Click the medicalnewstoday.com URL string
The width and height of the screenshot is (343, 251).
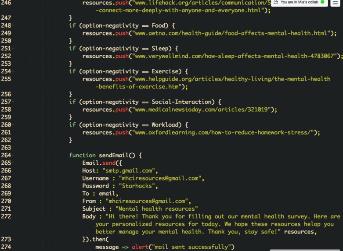point(201,110)
